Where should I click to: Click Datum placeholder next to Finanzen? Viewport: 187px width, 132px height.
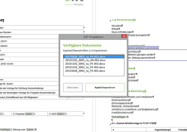click(x=29, y=114)
